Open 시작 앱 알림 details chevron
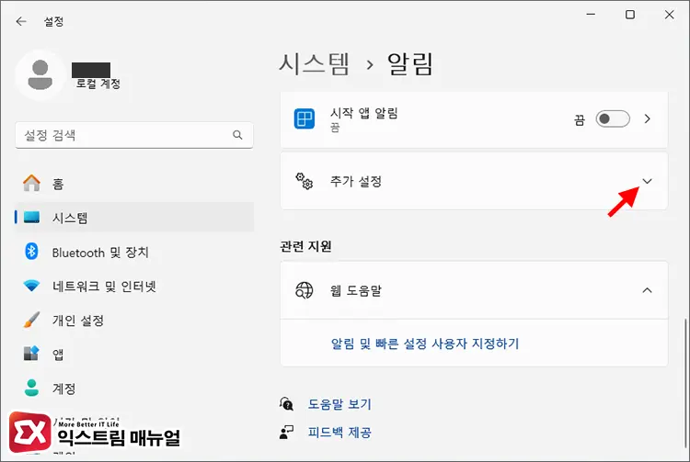Viewport: 690px width, 462px height. click(648, 118)
